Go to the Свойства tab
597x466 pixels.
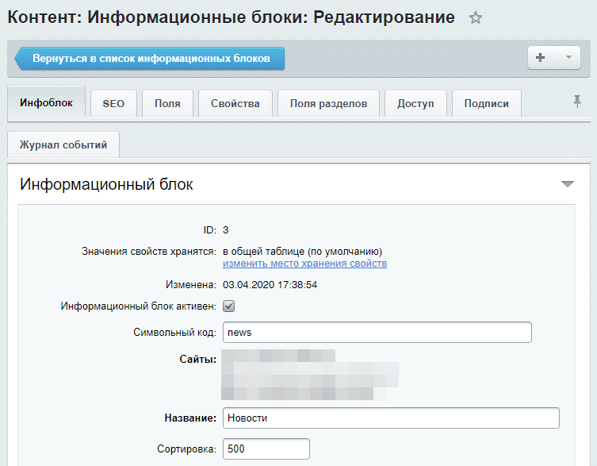coord(235,104)
